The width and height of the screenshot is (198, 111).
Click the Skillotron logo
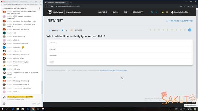(x=55, y=12)
